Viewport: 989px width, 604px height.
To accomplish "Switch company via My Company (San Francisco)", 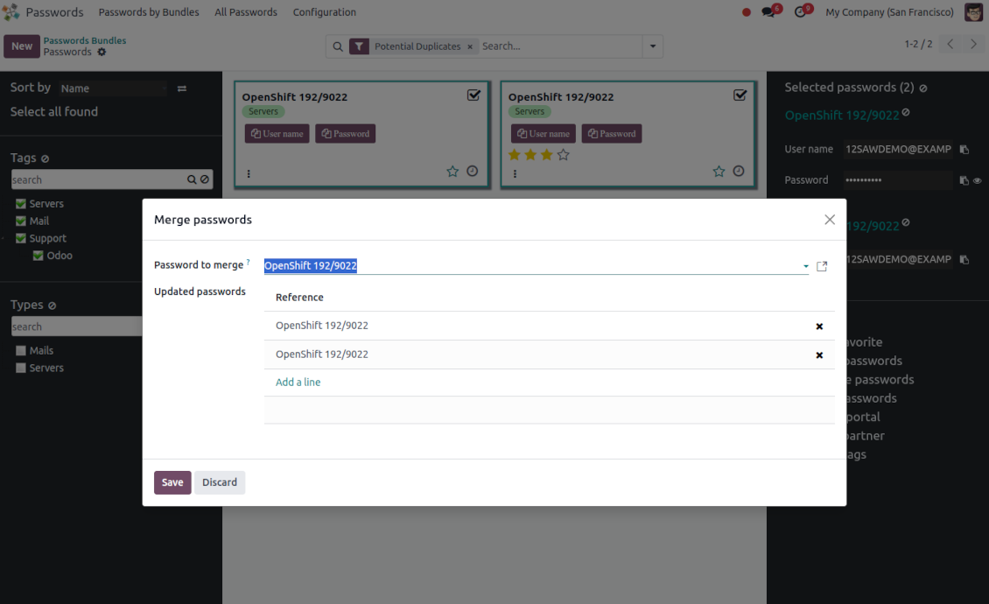I will click(x=889, y=12).
